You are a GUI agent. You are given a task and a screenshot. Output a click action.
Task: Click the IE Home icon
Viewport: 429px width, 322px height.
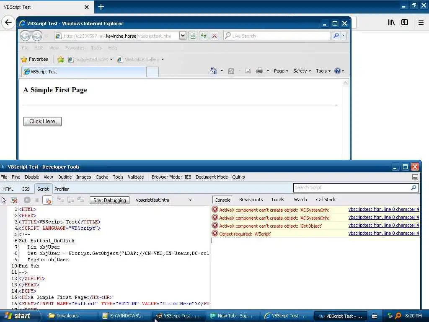213,71
